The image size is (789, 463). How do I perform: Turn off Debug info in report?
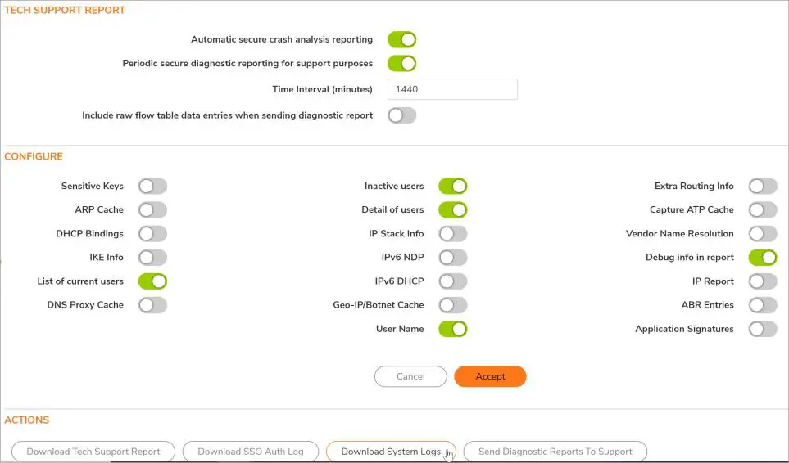coord(762,258)
